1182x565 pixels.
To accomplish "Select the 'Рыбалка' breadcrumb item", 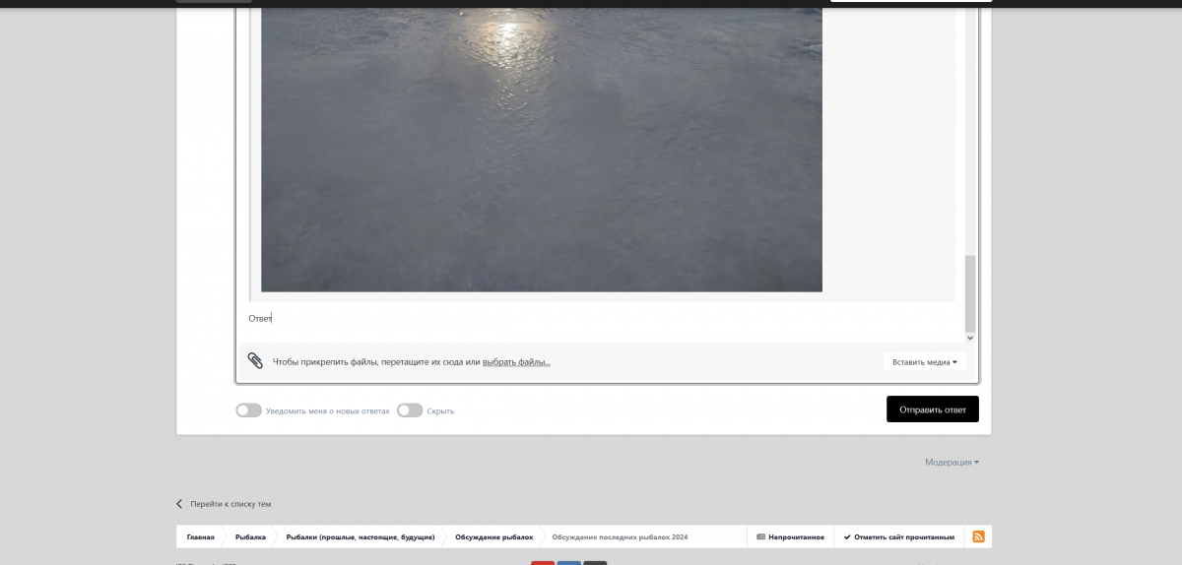I will [250, 537].
